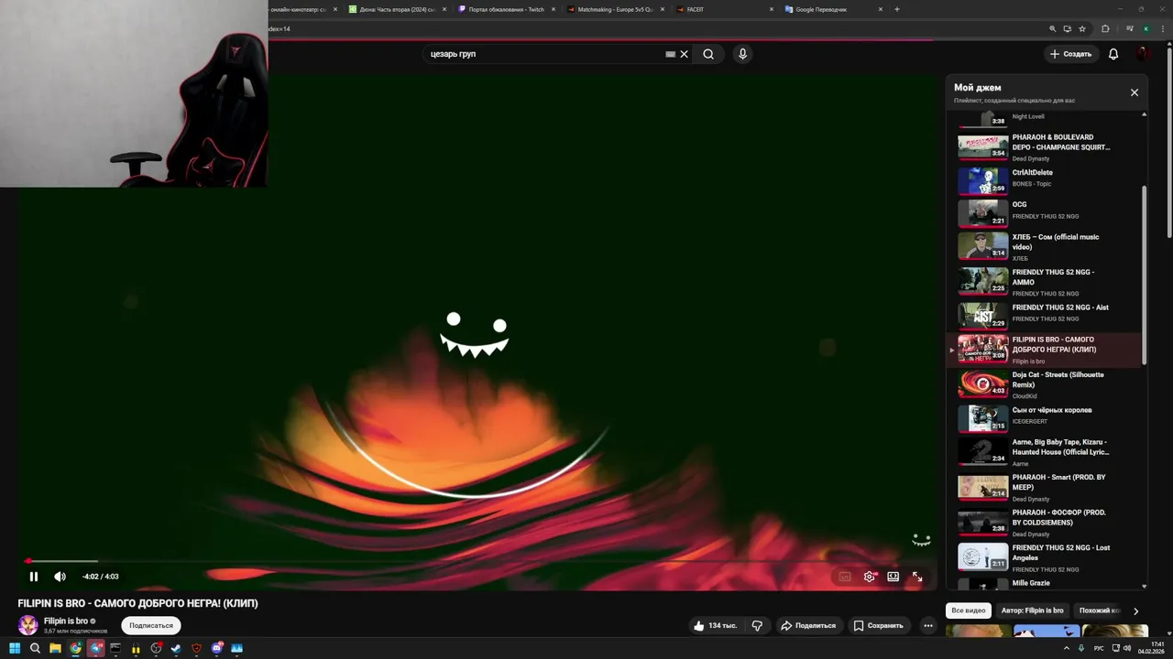
Task: Open the Chrome three-dot menu
Action: [x=1162, y=28]
